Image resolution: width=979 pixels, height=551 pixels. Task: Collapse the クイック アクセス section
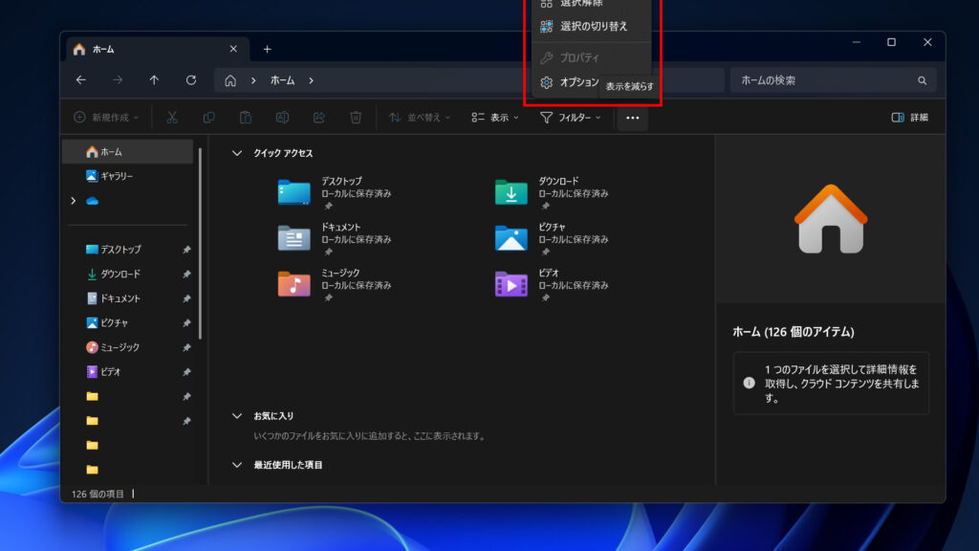pyautogui.click(x=237, y=153)
